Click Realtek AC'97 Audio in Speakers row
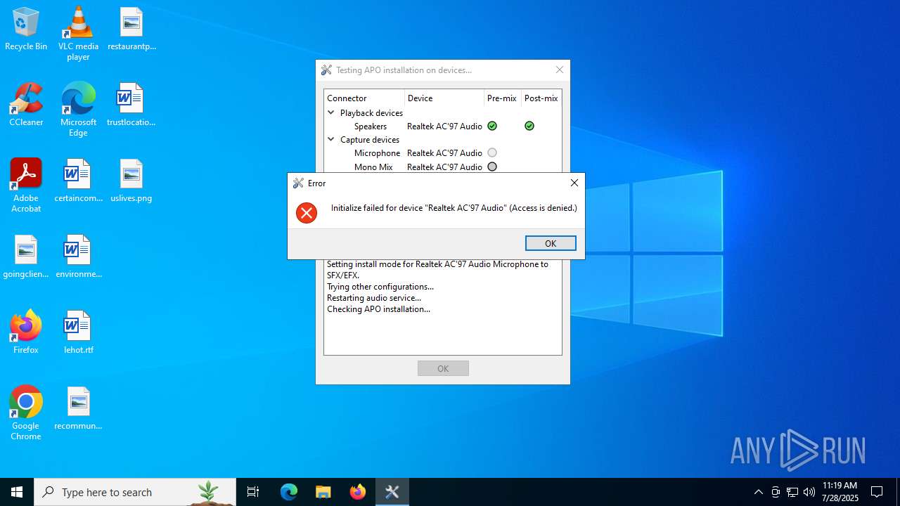Image resolution: width=900 pixels, height=506 pixels. pyautogui.click(x=444, y=126)
